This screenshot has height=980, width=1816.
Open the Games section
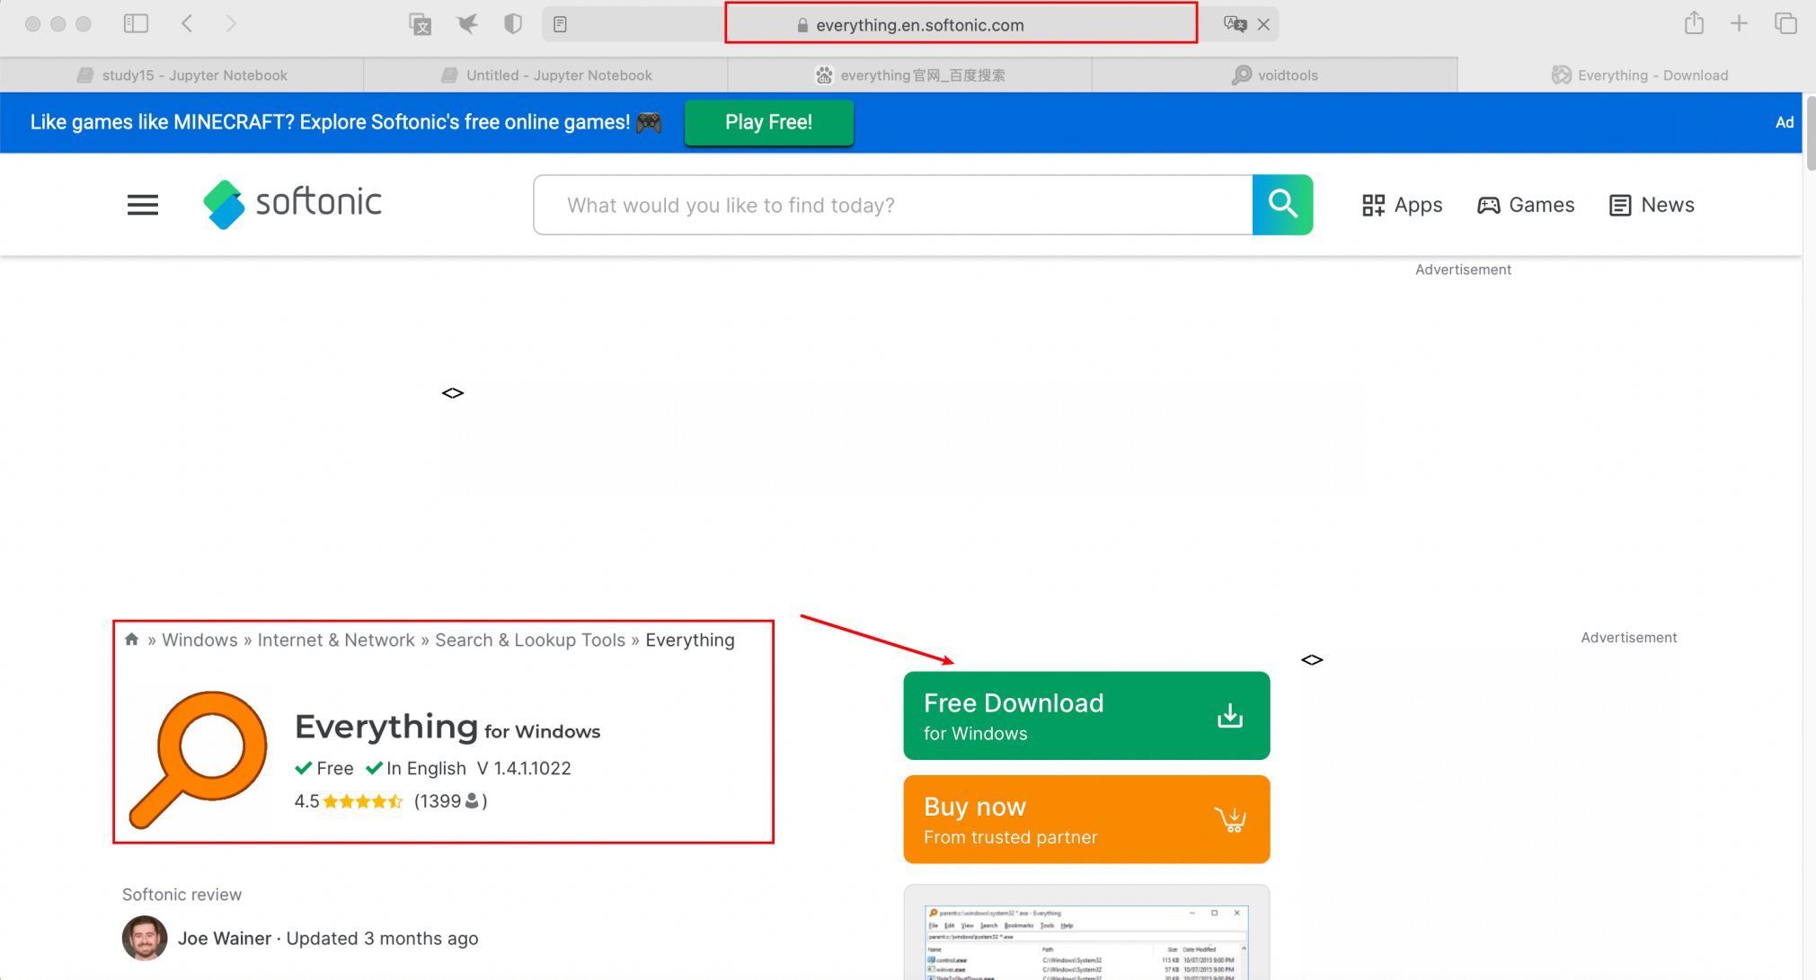pos(1526,205)
